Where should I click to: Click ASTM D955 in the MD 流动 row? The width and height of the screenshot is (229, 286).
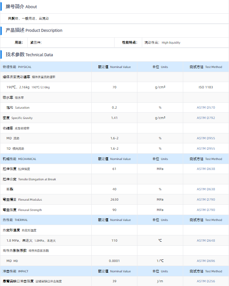[206, 138]
